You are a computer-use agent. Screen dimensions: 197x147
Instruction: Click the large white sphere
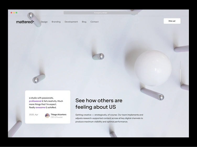(153, 68)
